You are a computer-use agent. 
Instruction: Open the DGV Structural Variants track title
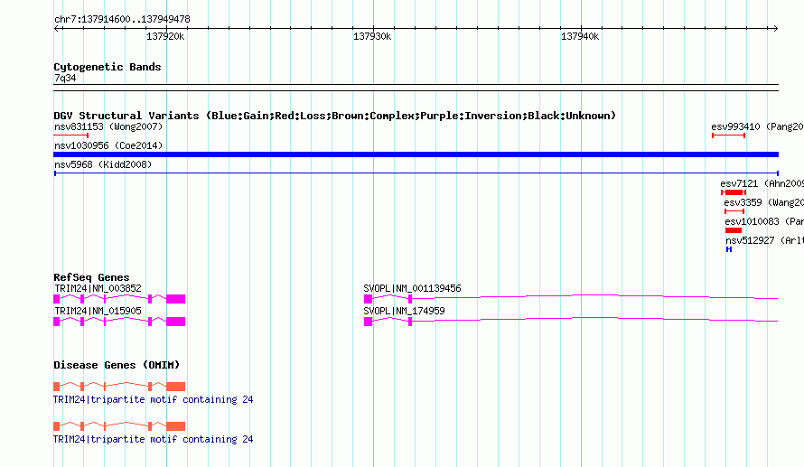335,116
